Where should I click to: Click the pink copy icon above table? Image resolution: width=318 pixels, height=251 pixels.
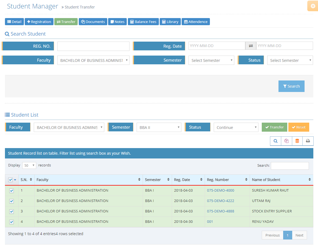(286, 141)
